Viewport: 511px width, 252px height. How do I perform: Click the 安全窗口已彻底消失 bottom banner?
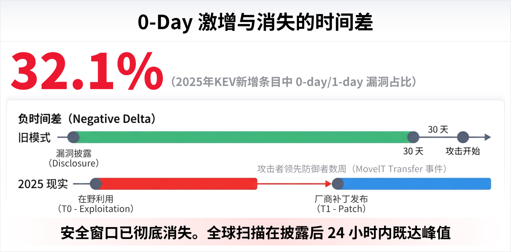click(255, 233)
